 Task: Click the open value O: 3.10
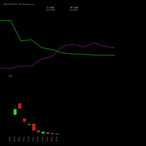tap(51, 10)
